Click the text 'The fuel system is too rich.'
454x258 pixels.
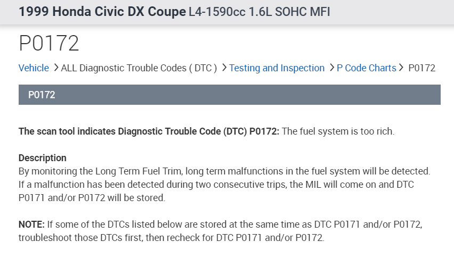click(x=338, y=131)
